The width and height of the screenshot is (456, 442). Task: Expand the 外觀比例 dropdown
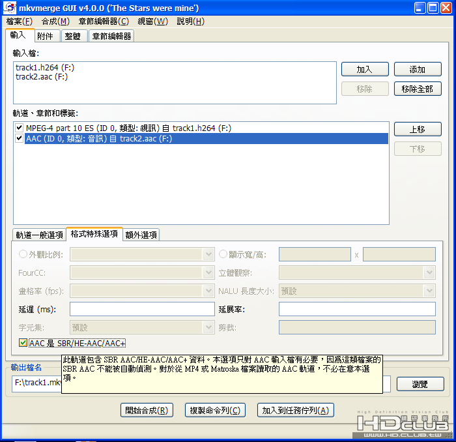(x=208, y=254)
